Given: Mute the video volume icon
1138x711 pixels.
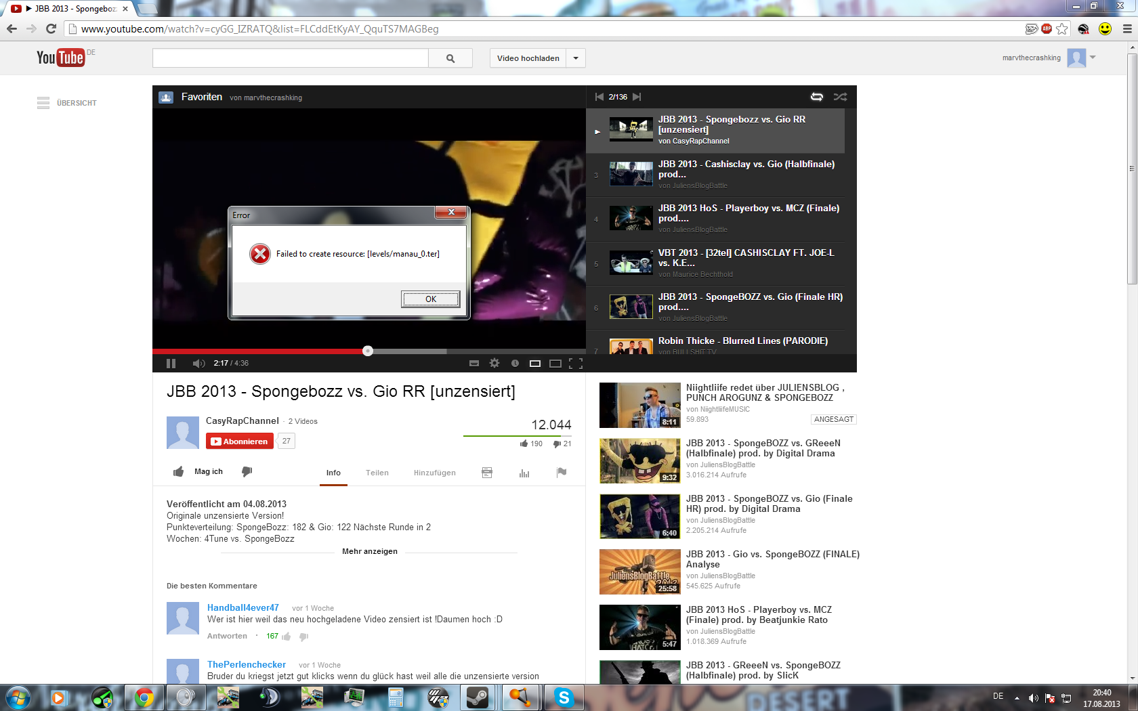Looking at the screenshot, I should [198, 364].
